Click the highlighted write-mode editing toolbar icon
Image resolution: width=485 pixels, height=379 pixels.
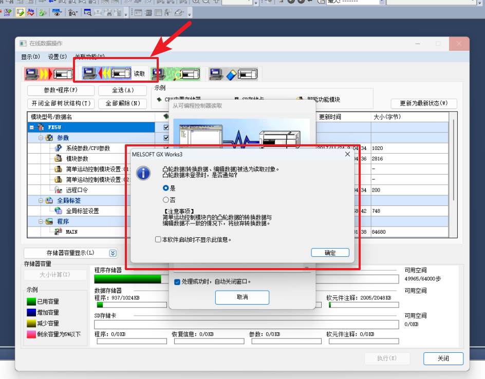tap(21, 12)
